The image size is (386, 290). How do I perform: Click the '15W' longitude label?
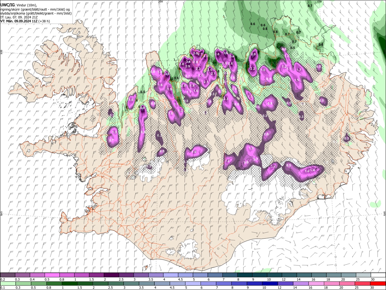click(x=320, y=2)
